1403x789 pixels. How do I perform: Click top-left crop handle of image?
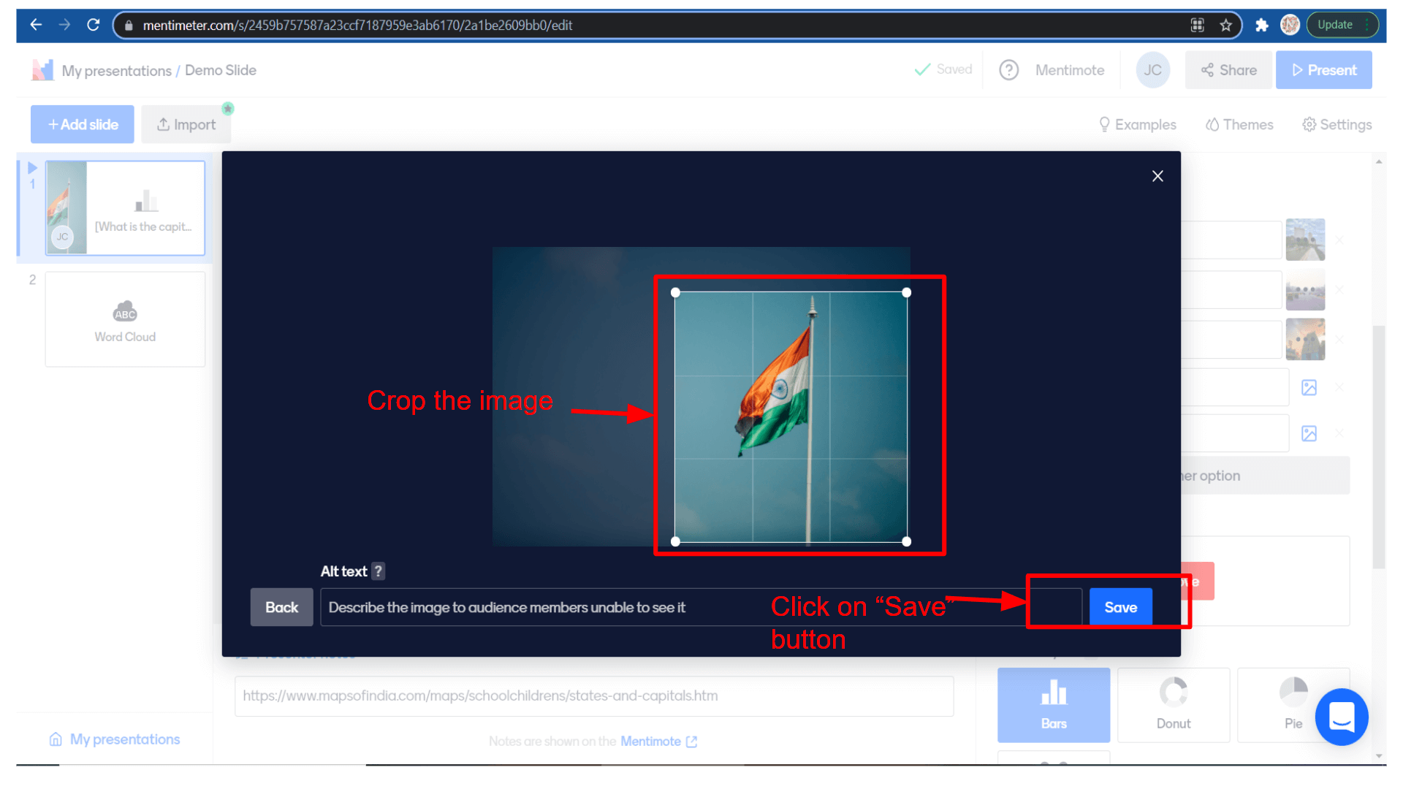pyautogui.click(x=675, y=292)
